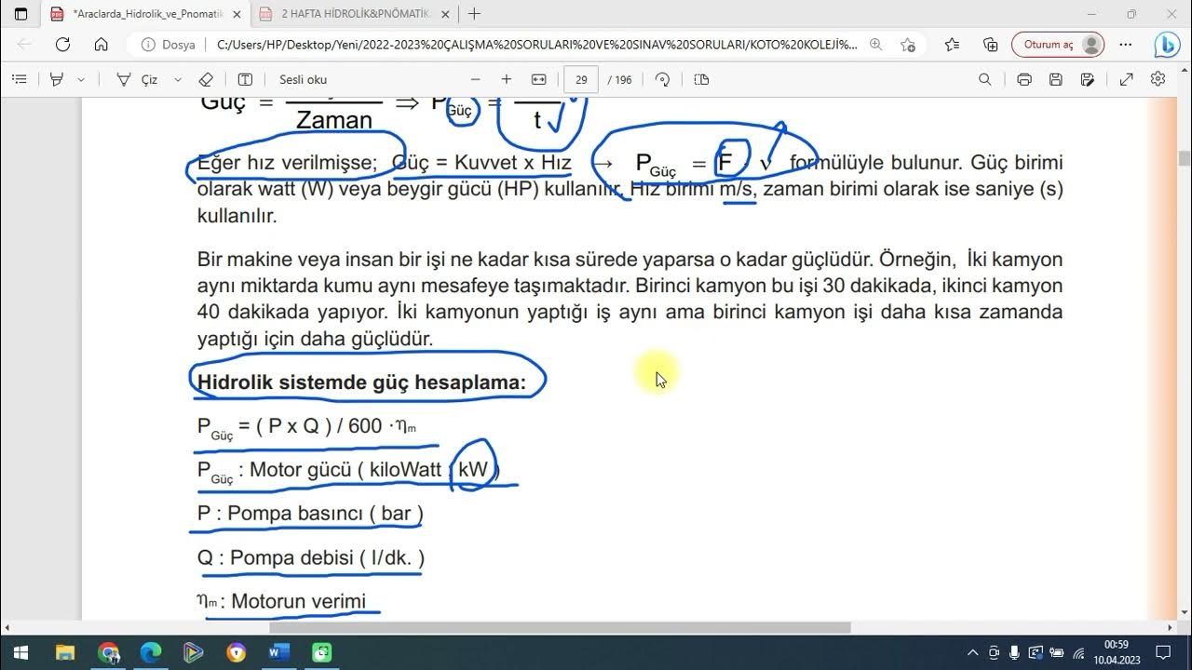Open PDF viewer settings gear
Viewport: 1192px width, 670px height.
pos(1158,80)
